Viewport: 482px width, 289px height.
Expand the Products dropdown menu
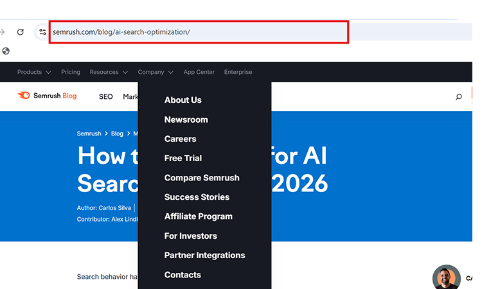(x=34, y=72)
